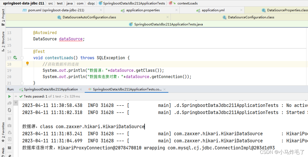Click the run test gutter icon at line 17
Screen dimensions: 308x157
tap(15, 58)
